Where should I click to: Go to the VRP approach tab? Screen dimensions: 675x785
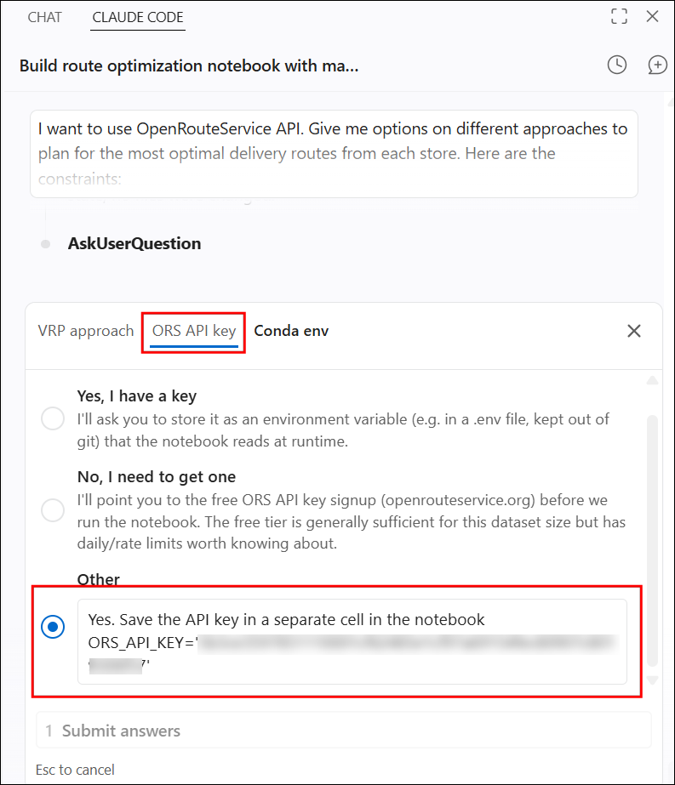(86, 331)
